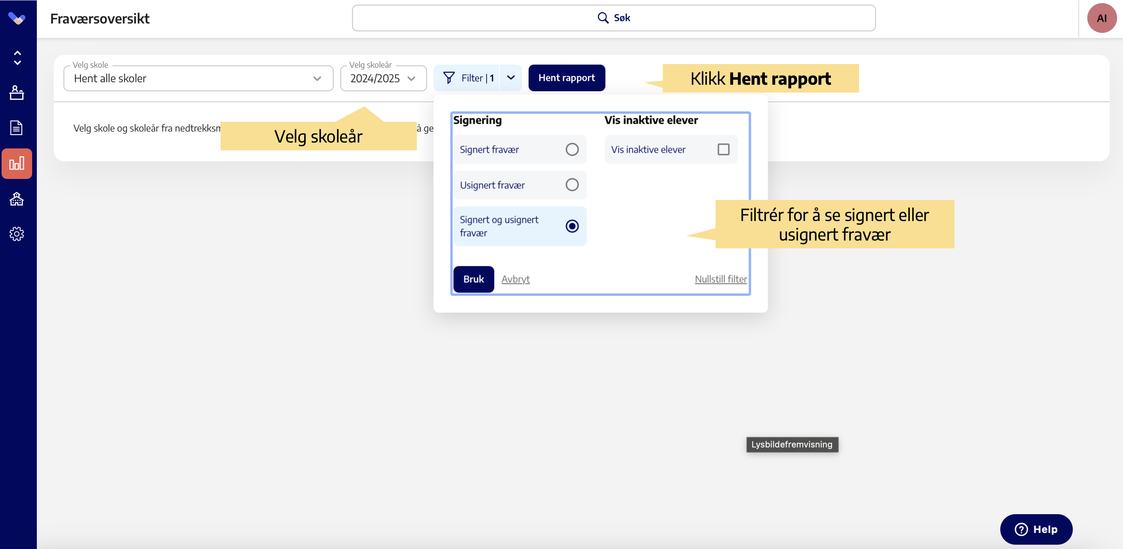Enable Vis inaktive elever checkbox
The image size is (1123, 549).
click(723, 150)
